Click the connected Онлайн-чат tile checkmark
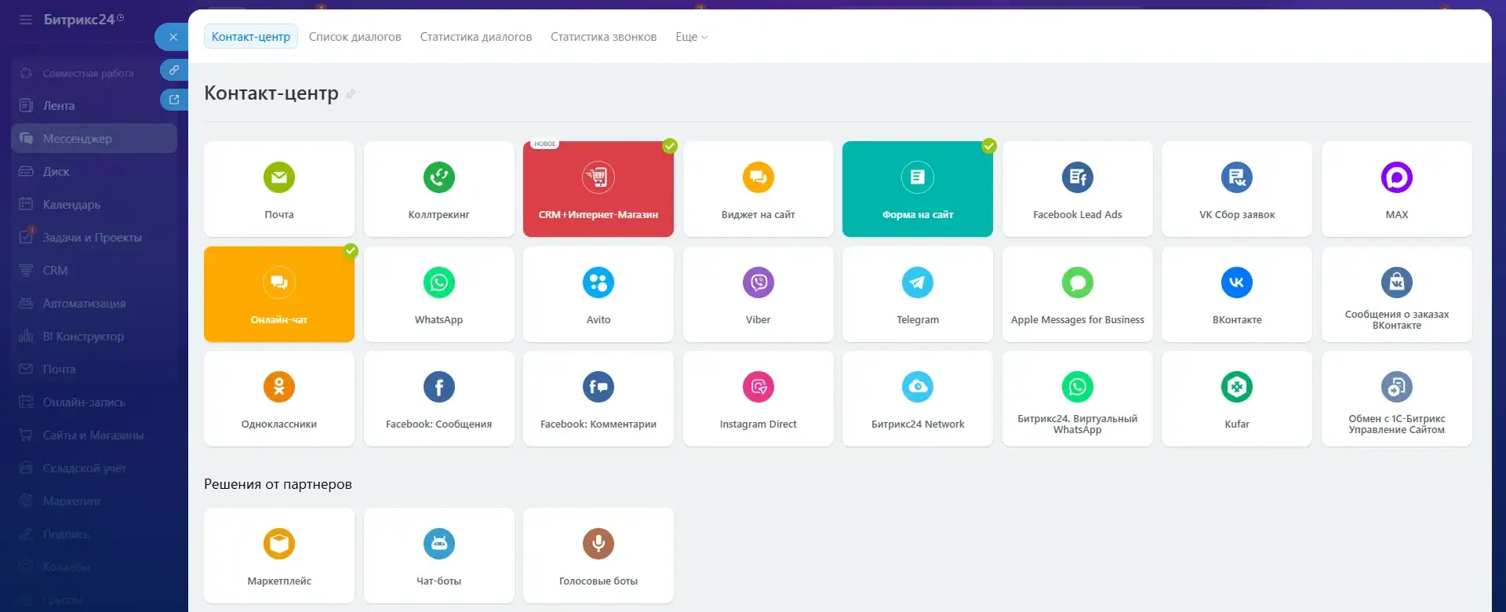The image size is (1506, 612). [351, 251]
